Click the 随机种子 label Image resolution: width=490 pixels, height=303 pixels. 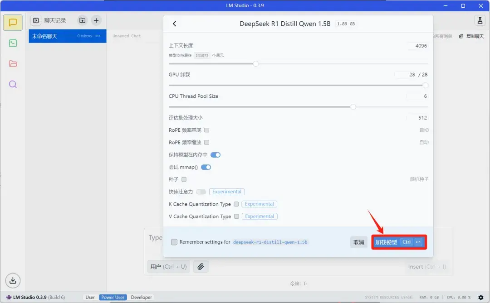point(419,179)
